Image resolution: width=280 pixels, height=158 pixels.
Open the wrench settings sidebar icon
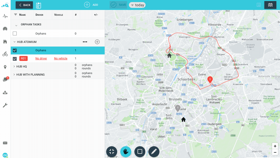(x=5, y=105)
